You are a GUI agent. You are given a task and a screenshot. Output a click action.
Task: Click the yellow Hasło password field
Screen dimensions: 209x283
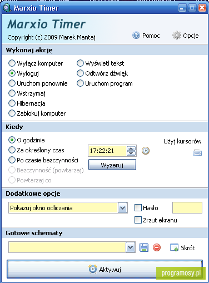187,208
